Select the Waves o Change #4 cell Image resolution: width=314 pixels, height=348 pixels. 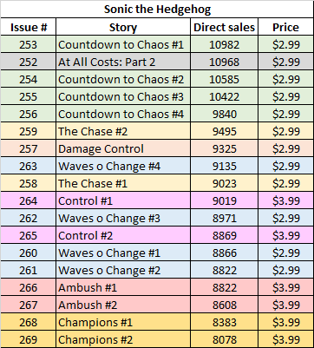coord(123,166)
